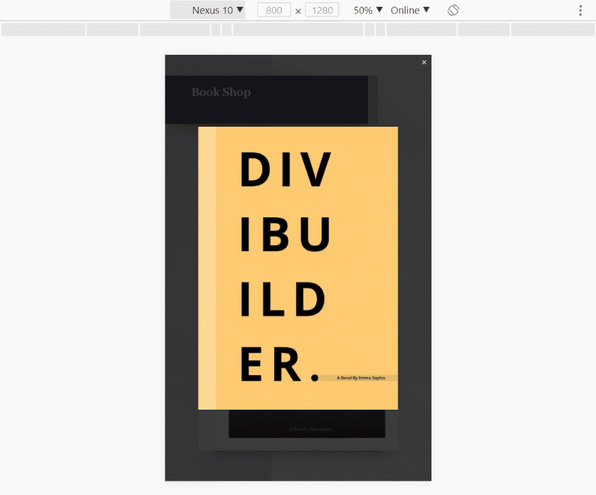Click the dimension separator between 800 and 1280

(297, 9)
